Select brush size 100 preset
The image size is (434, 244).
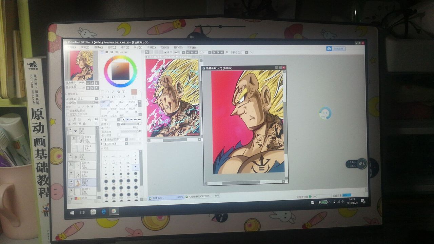[x=128, y=189]
